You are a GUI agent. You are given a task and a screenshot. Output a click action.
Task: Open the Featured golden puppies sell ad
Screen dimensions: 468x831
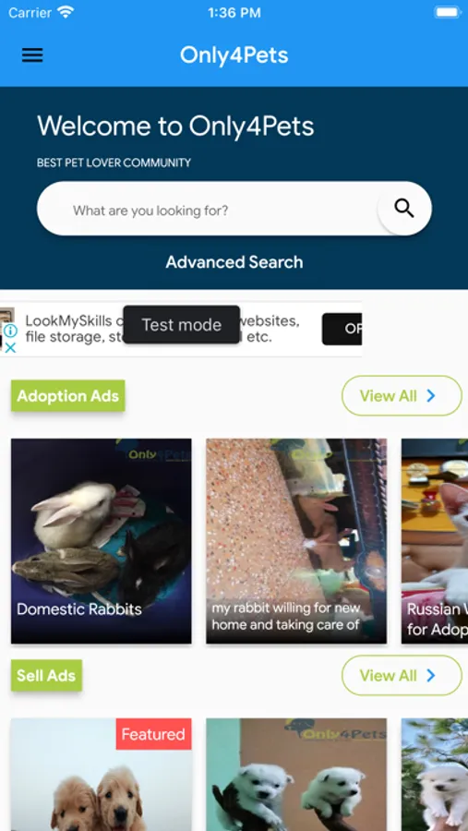click(x=102, y=775)
